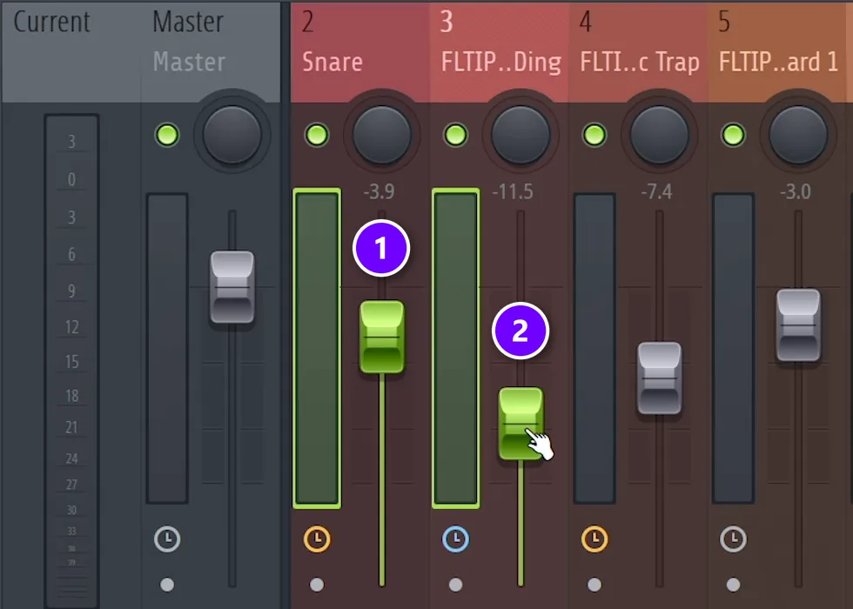Open the FLTI..c Trap orange clock icon
Image resolution: width=853 pixels, height=609 pixels.
(x=594, y=539)
